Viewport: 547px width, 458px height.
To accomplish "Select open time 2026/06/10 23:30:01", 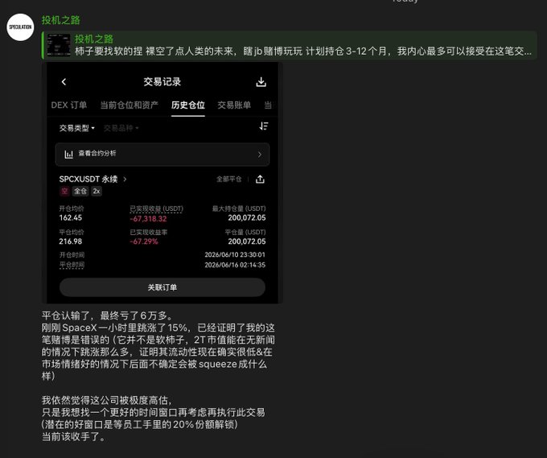I will coord(235,255).
